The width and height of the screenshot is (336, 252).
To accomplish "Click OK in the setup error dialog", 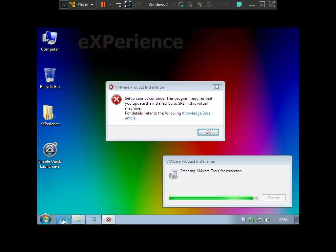I will (x=208, y=132).
